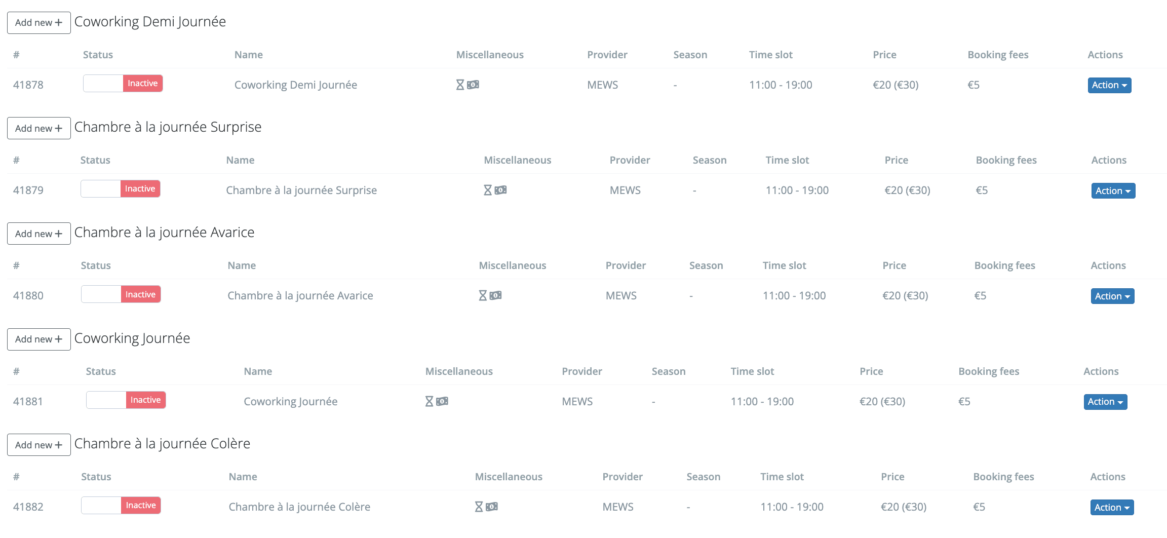The image size is (1167, 538).
Task: Click the hourglass icon for Coworking Demi Journée
Action: [459, 85]
